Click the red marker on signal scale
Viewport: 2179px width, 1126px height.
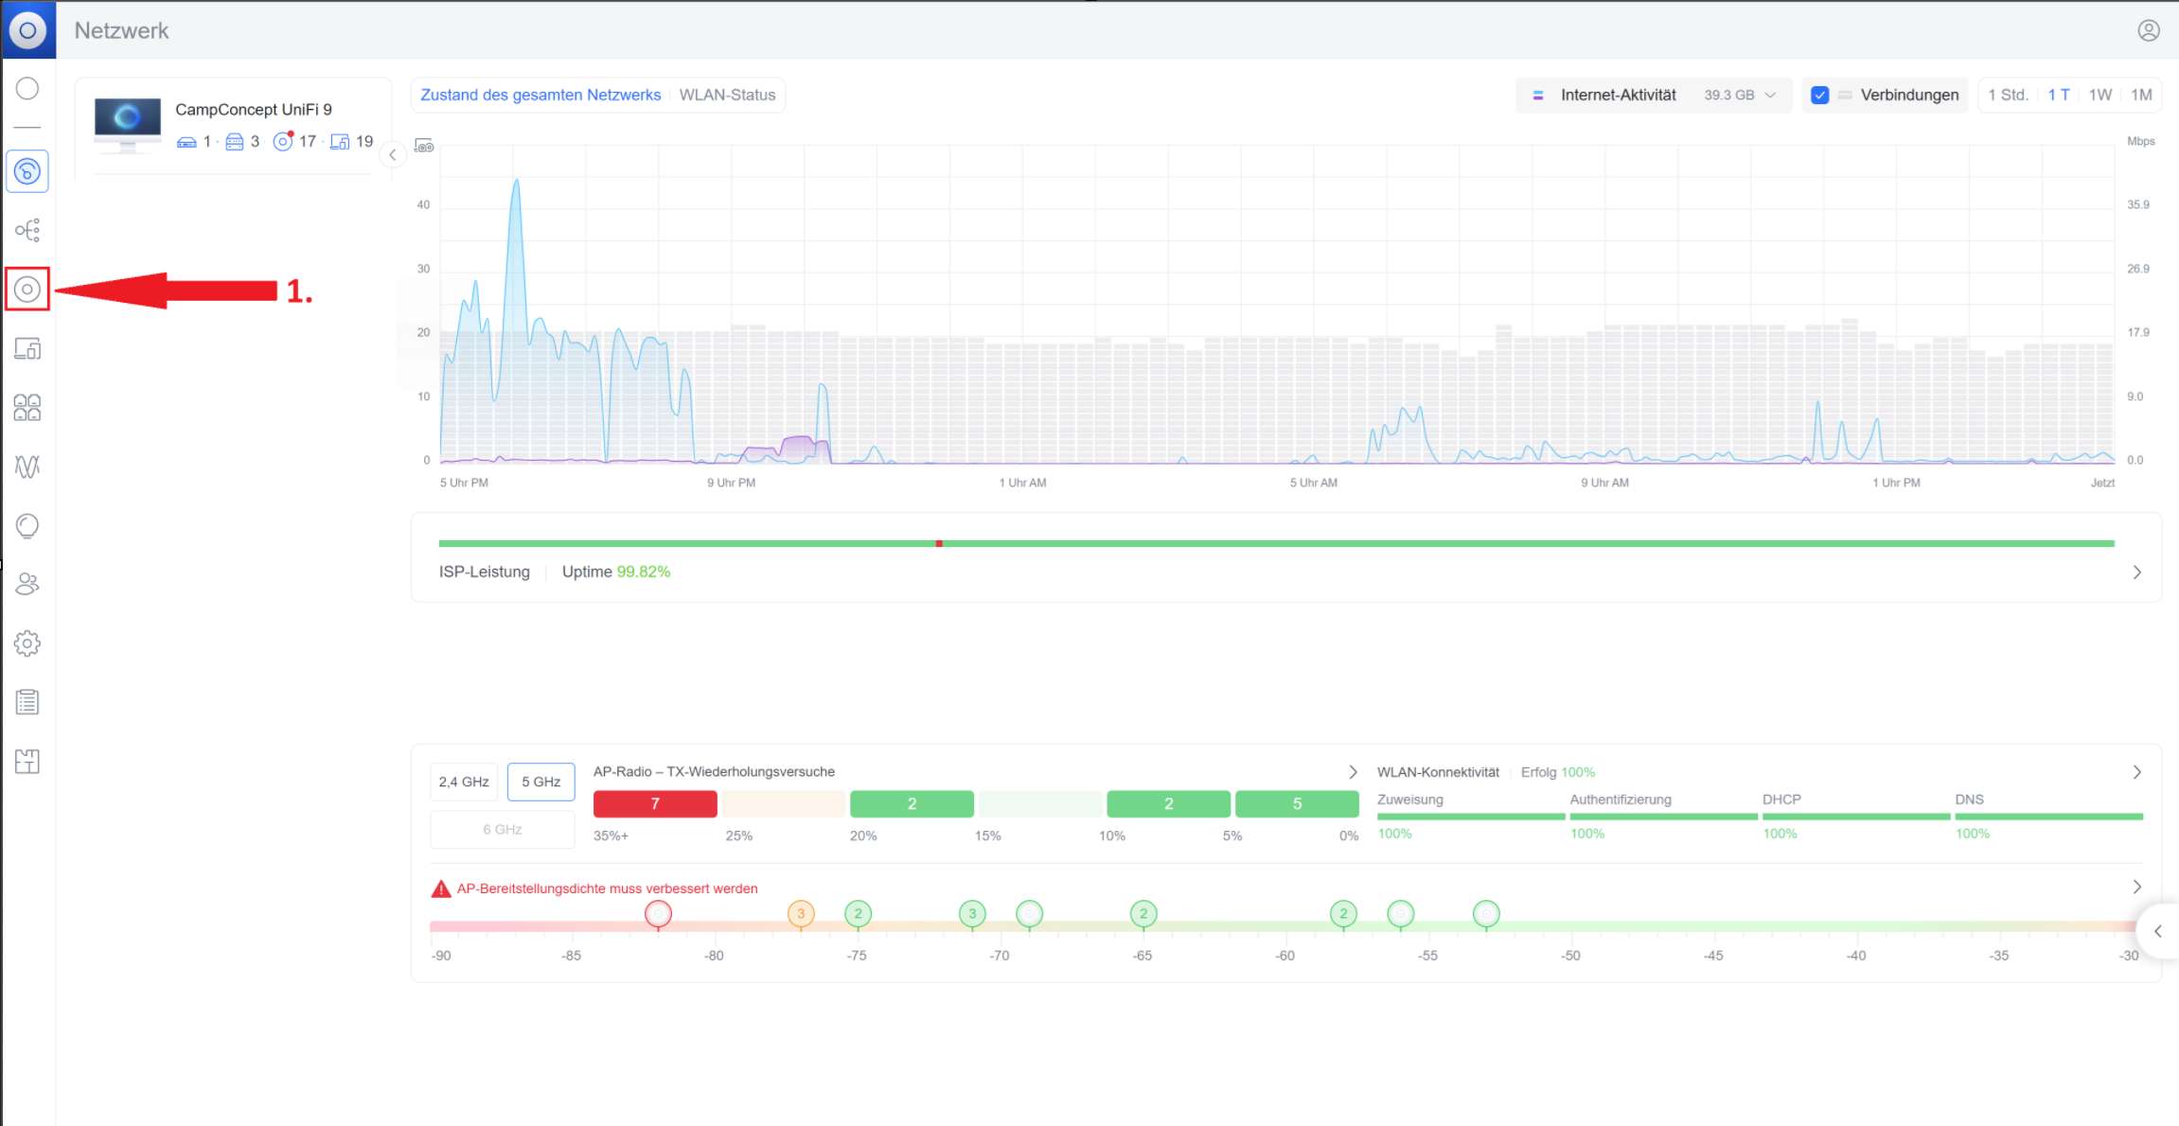click(658, 914)
